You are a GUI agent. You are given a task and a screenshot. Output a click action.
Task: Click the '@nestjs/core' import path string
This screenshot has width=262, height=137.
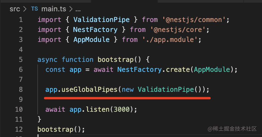(176, 30)
